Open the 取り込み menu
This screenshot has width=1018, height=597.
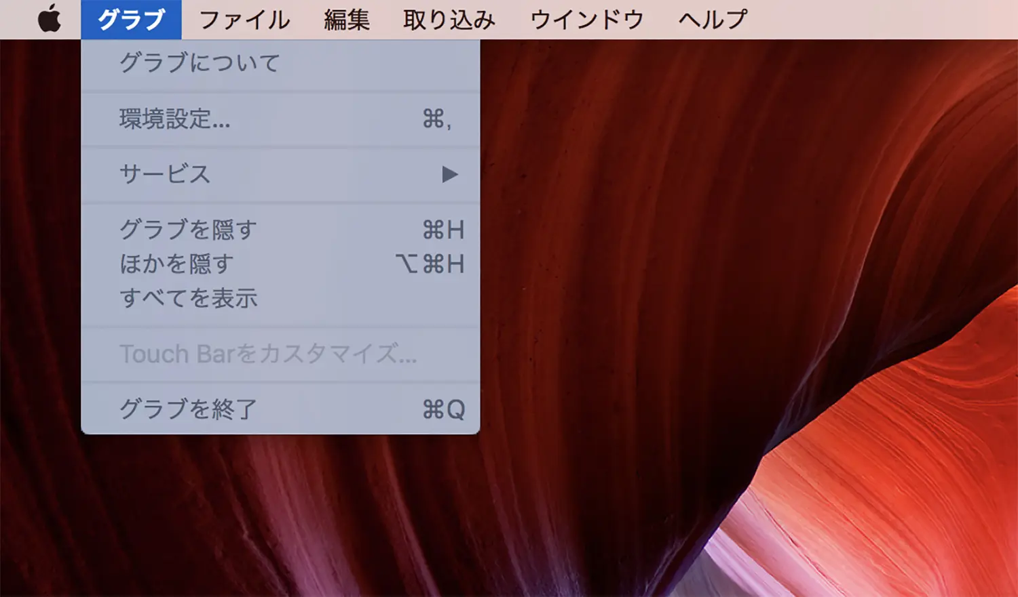click(449, 19)
